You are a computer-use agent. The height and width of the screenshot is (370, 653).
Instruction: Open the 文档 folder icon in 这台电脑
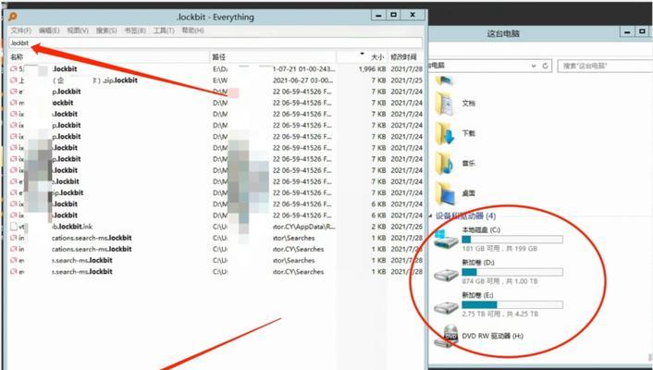[444, 104]
